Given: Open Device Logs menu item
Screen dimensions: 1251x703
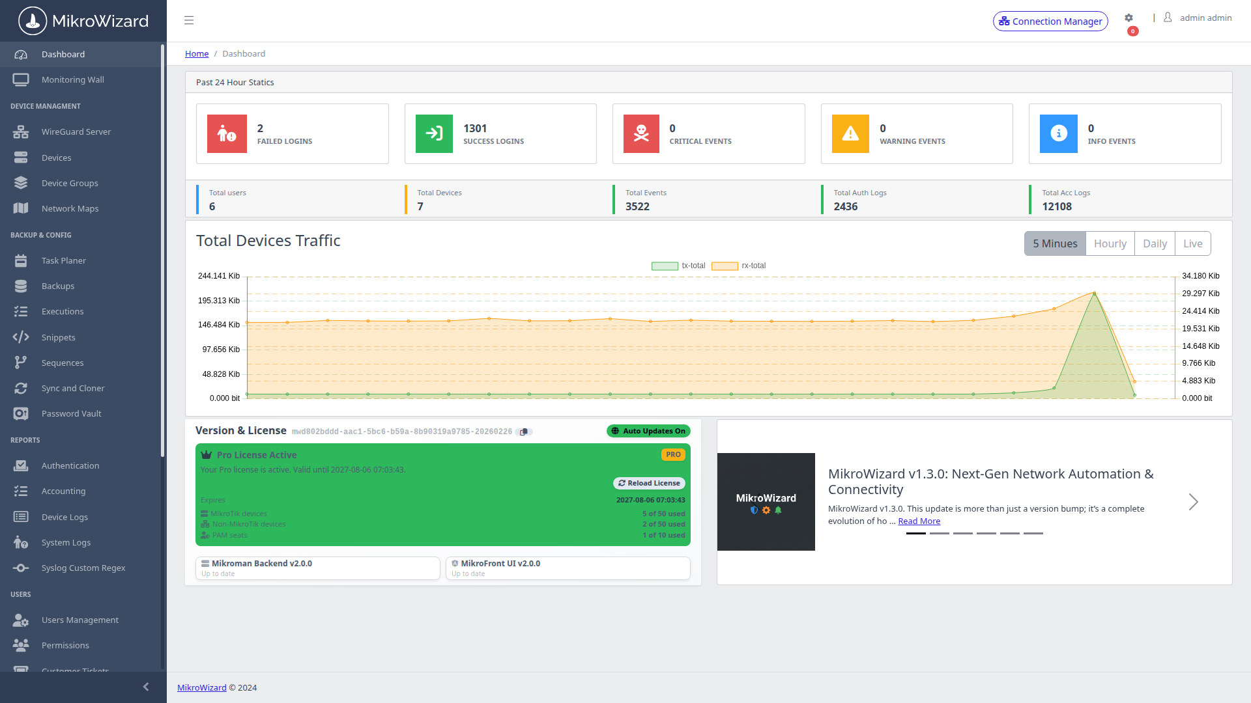Looking at the screenshot, I should (81, 517).
